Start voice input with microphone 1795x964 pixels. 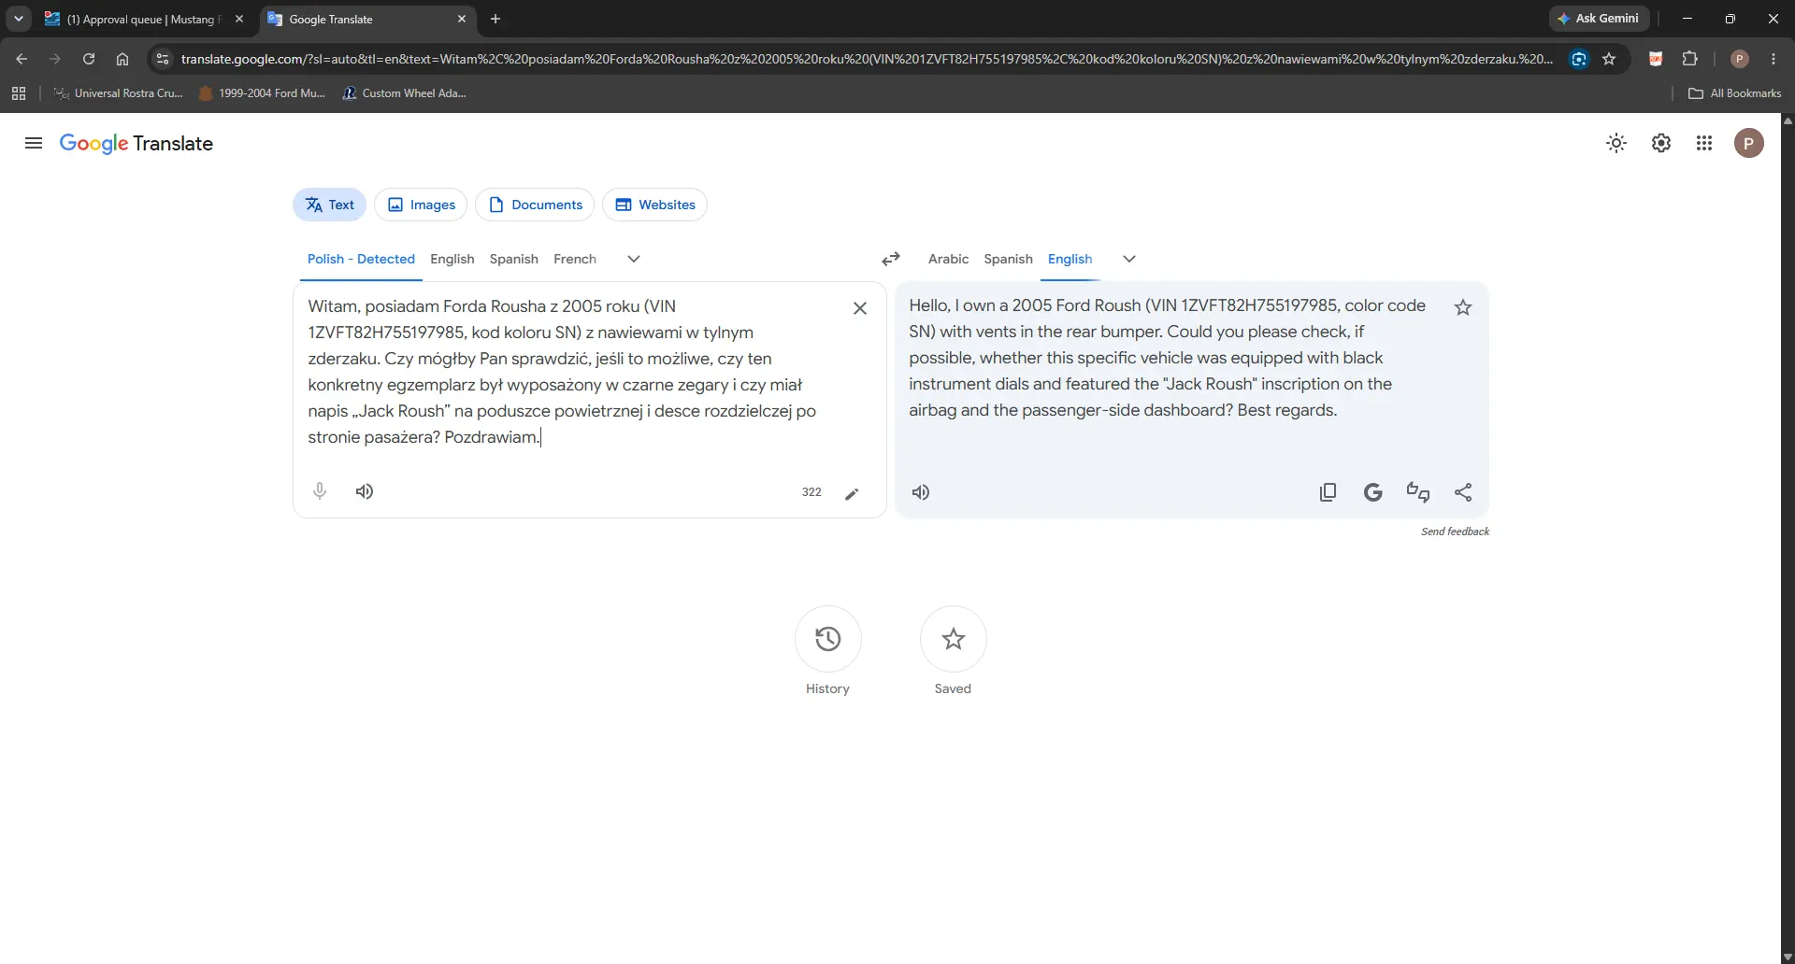click(320, 491)
